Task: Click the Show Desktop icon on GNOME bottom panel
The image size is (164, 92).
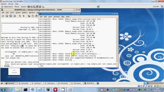Action: tap(2, 83)
